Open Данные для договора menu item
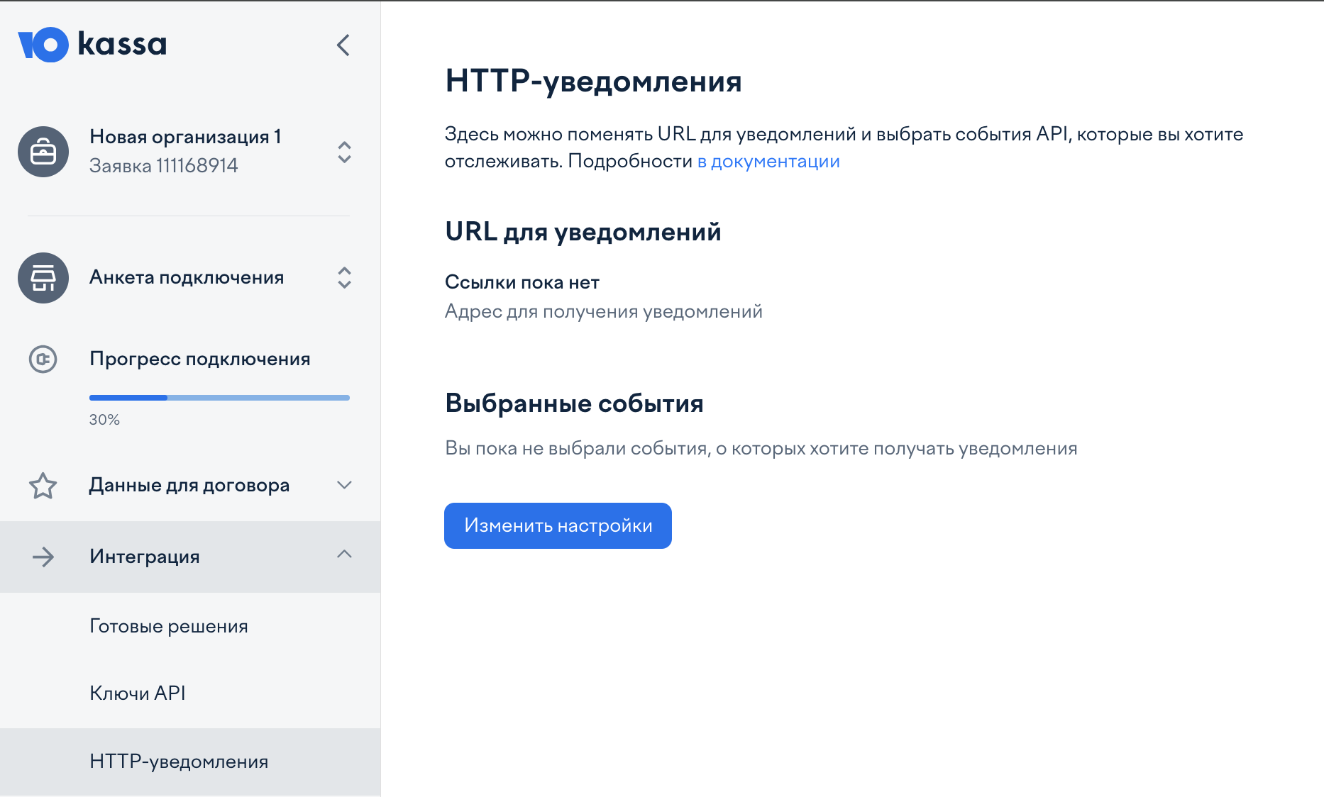 click(x=189, y=485)
